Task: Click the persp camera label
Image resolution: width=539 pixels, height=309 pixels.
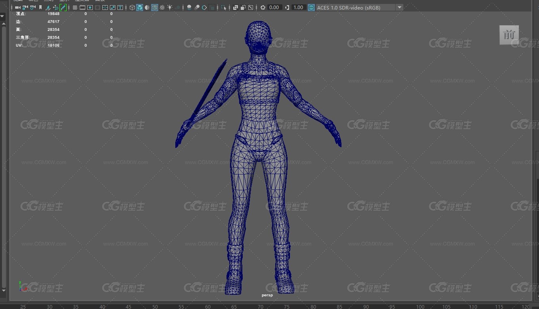Action: click(267, 295)
